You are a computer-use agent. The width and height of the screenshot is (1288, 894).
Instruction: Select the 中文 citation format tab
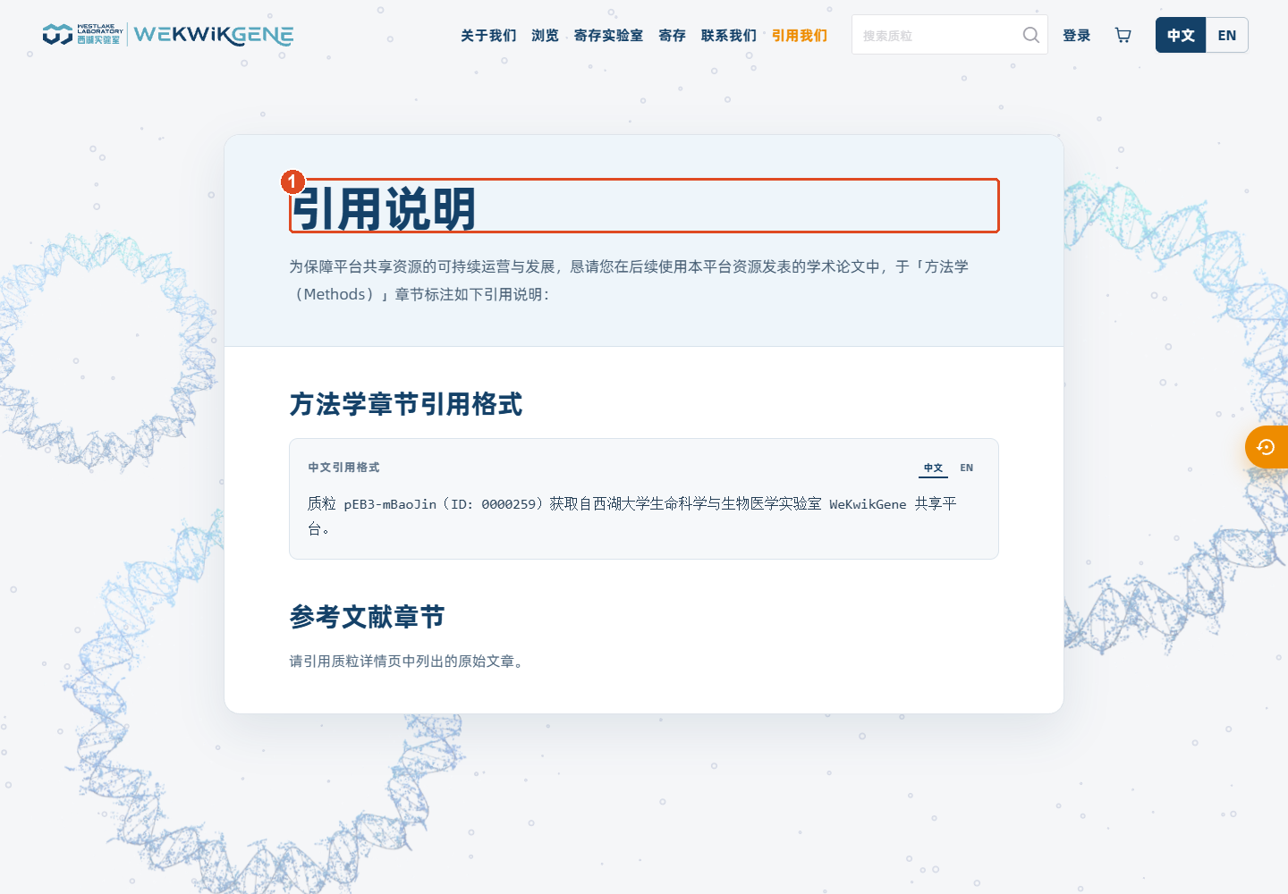pyautogui.click(x=933, y=468)
